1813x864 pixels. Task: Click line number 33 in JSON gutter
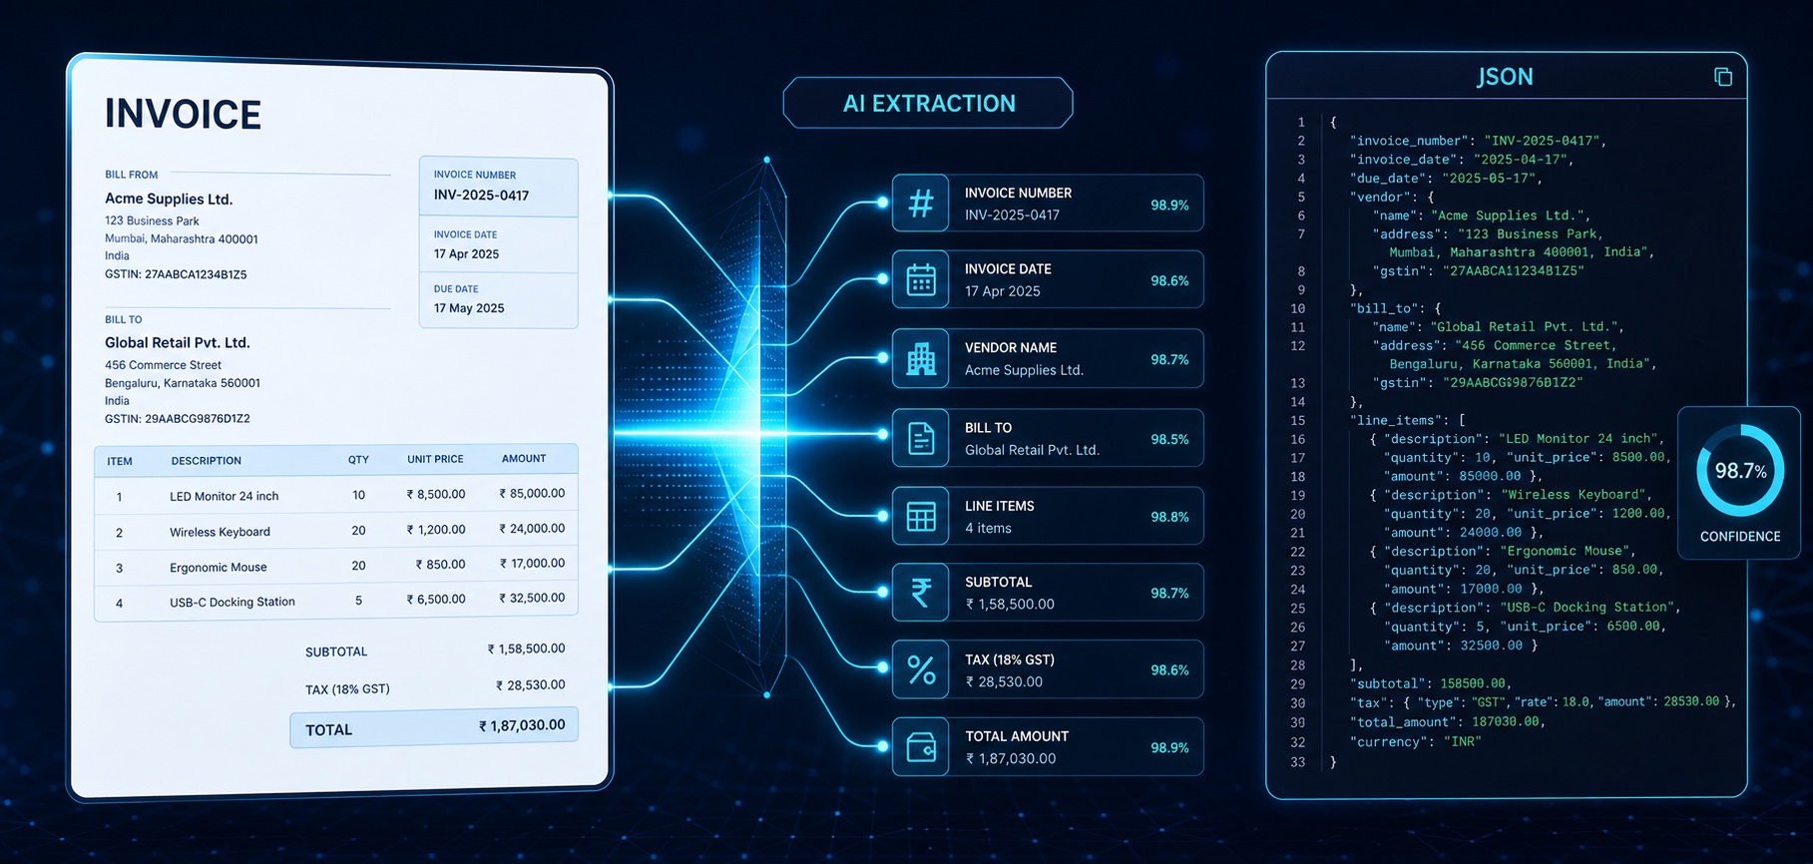tap(1298, 761)
